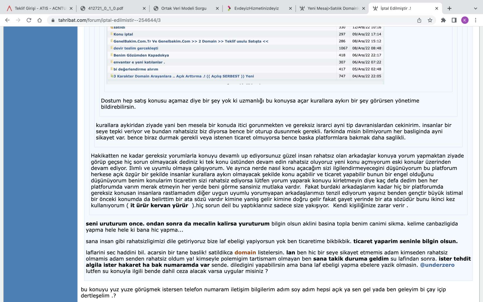Image resolution: width=483 pixels, height=302 pixels.
Task: Click the site lock icon in address bar
Action: pos(53,20)
